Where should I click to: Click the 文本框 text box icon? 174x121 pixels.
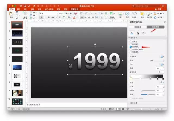pyautogui.click(x=134, y=14)
